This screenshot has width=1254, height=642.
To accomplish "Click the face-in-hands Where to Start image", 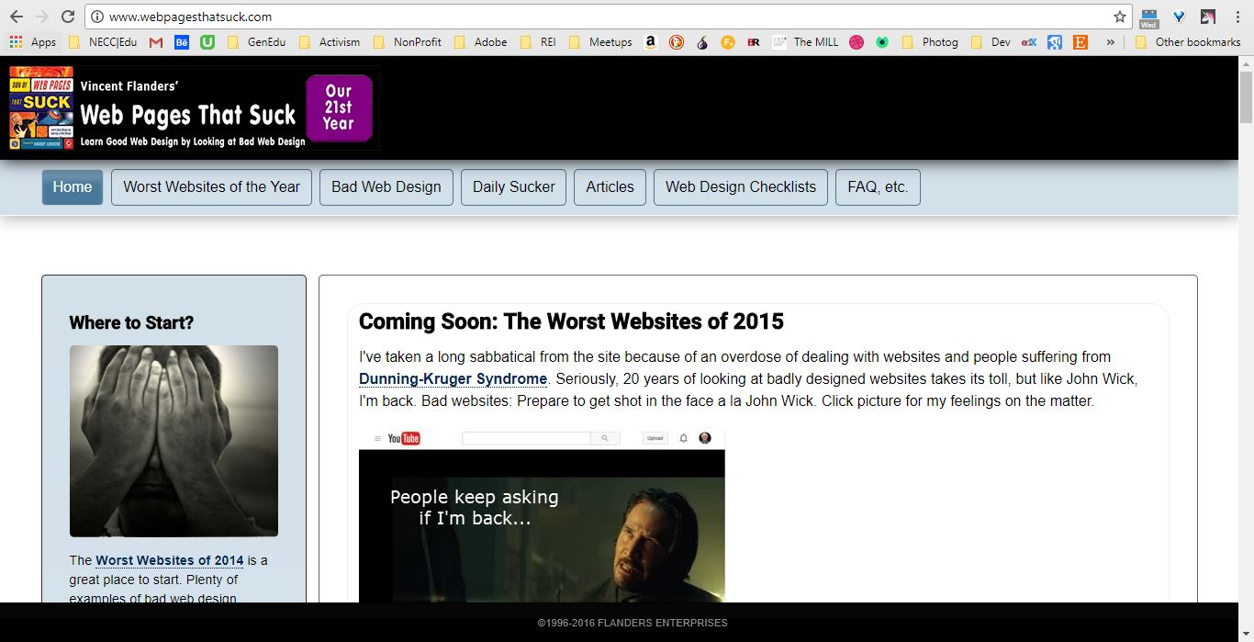I will click(x=174, y=441).
